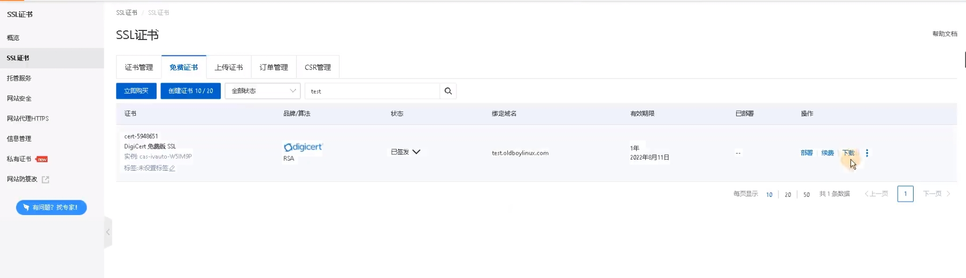The width and height of the screenshot is (966, 278).
Task: Focus the search field containing test
Action: [x=372, y=91]
